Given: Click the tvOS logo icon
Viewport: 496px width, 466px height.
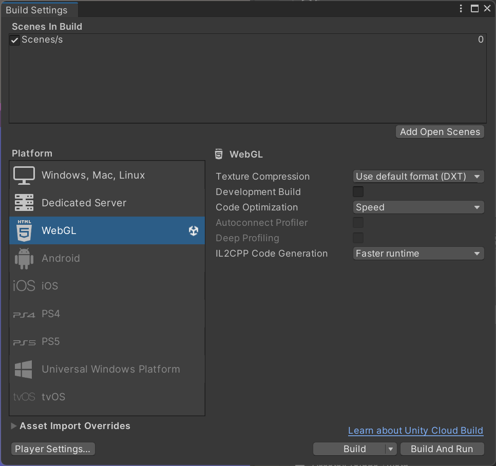Looking at the screenshot, I should (24, 397).
